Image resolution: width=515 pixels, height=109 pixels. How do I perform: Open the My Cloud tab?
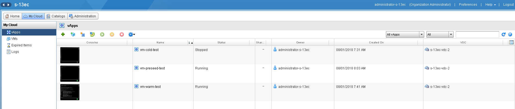33,16
